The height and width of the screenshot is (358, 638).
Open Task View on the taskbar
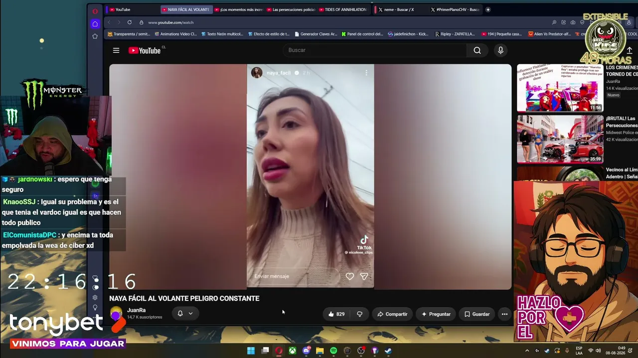click(x=265, y=351)
